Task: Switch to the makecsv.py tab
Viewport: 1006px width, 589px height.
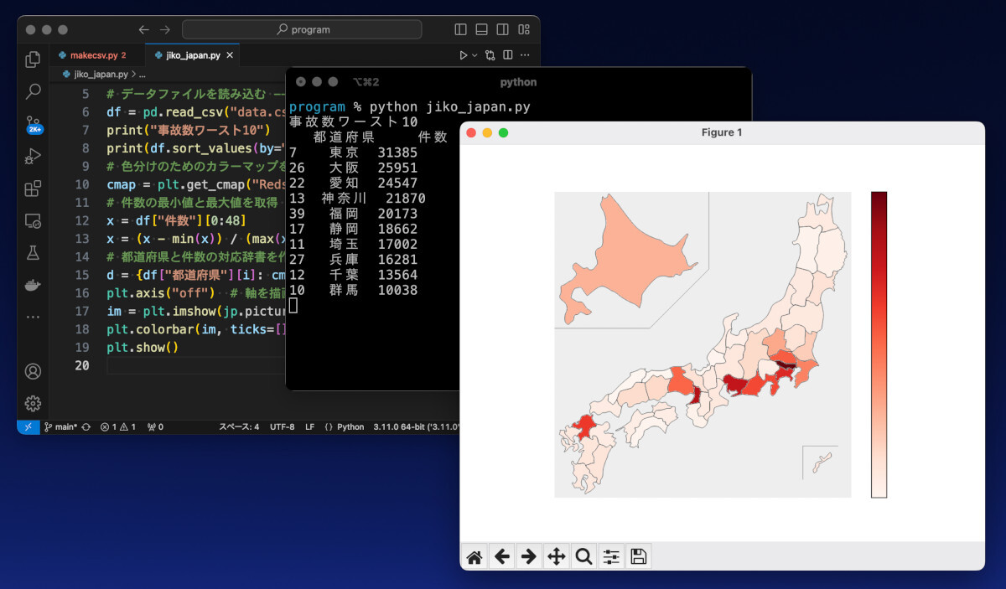Action: pos(92,55)
